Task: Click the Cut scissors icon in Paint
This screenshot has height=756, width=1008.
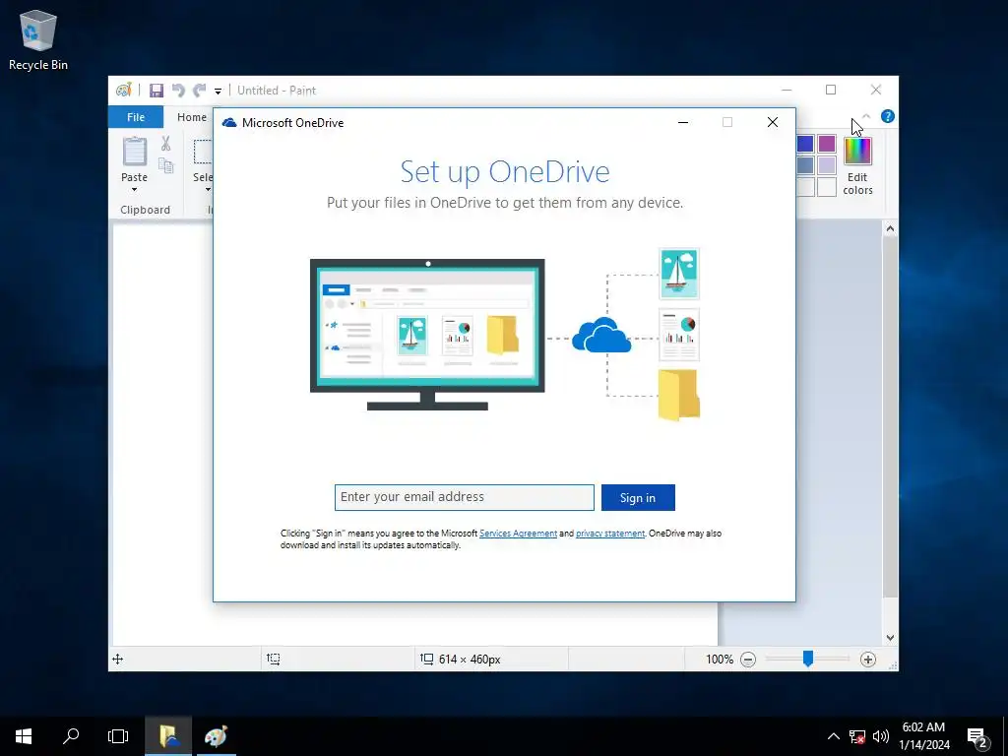Action: 165,144
